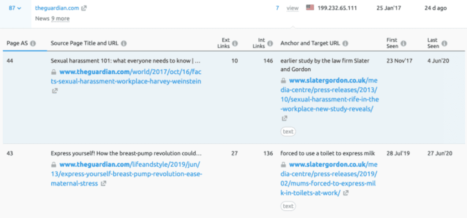Open info icon for Source Page Title and URL
This screenshot has height=218, width=467.
point(124,43)
